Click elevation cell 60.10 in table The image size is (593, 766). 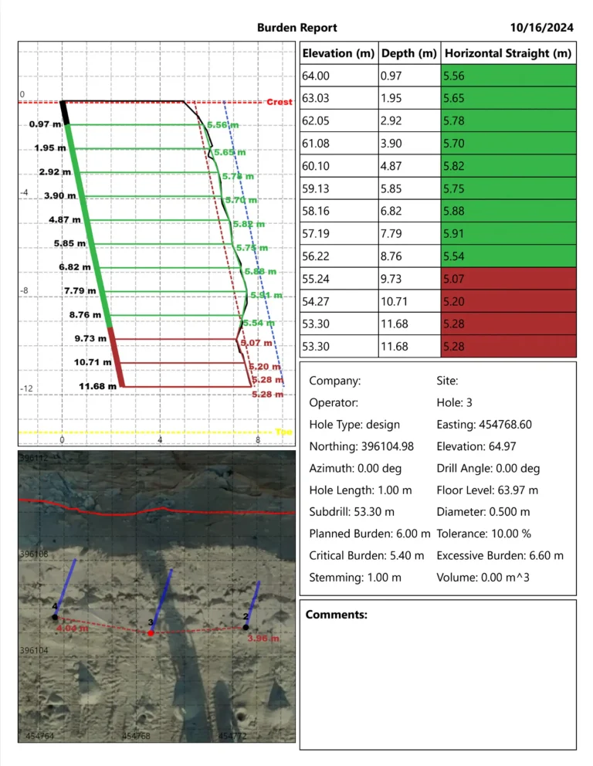339,165
